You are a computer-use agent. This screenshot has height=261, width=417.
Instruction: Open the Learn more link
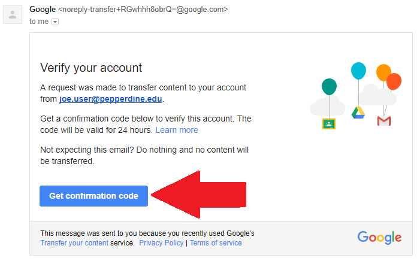pyautogui.click(x=177, y=130)
